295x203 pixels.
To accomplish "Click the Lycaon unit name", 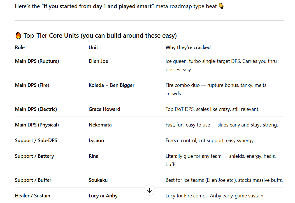I will [96, 140].
